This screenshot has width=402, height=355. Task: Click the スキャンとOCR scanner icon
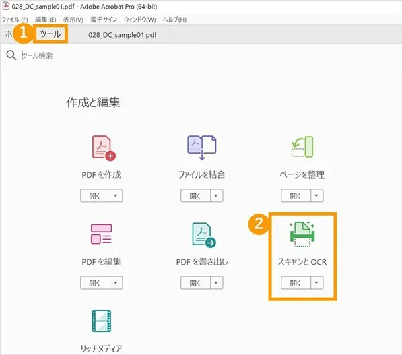point(302,234)
